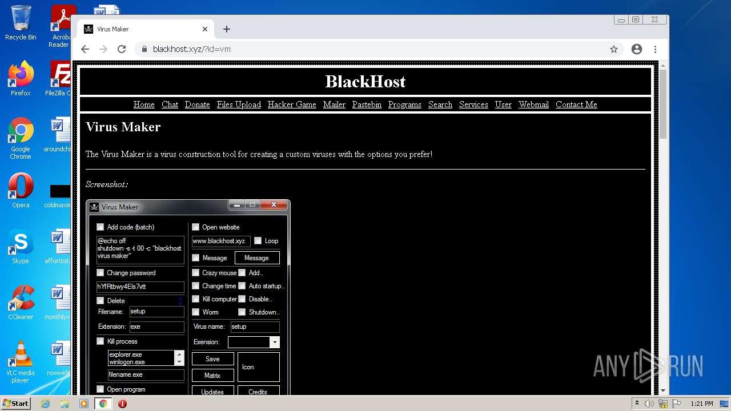This screenshot has width=731, height=411.
Task: Open network status tray icon
Action: [663, 404]
